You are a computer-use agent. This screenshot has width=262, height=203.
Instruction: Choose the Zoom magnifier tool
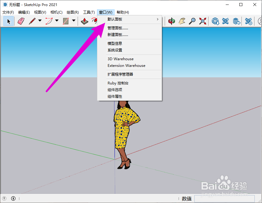[192, 21]
